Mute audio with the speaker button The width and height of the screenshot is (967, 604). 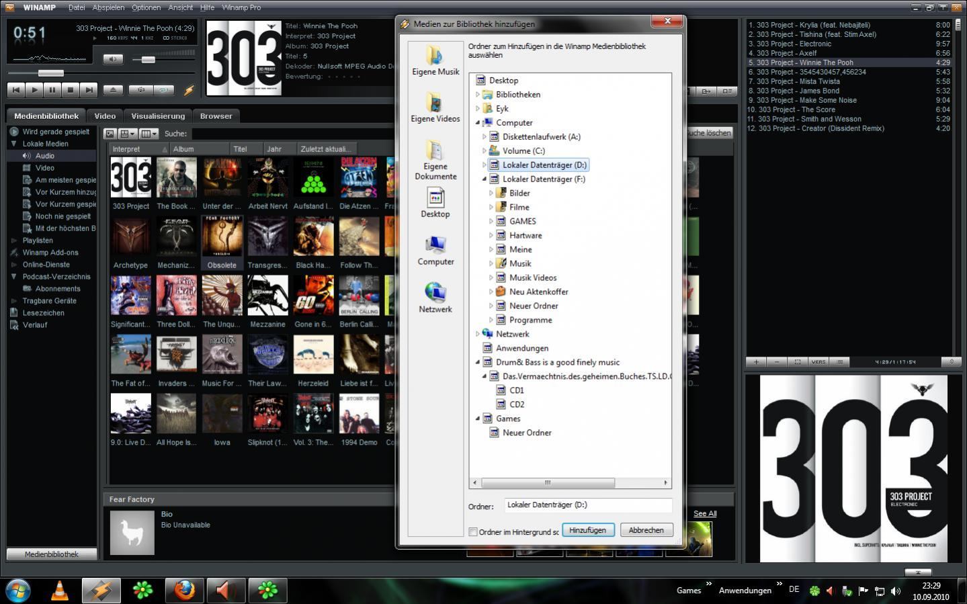point(113,59)
